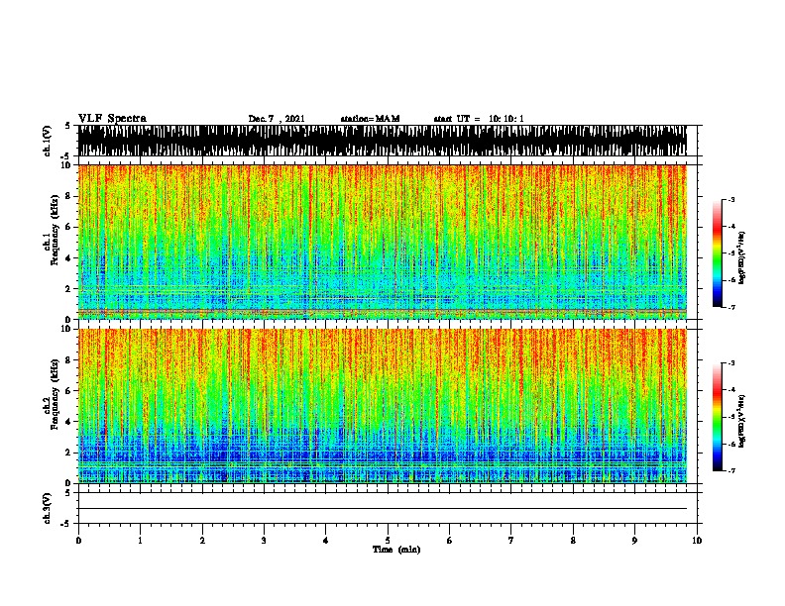Select the "ch.1 Frequency (kHz)" axis label

pyautogui.click(x=51, y=230)
